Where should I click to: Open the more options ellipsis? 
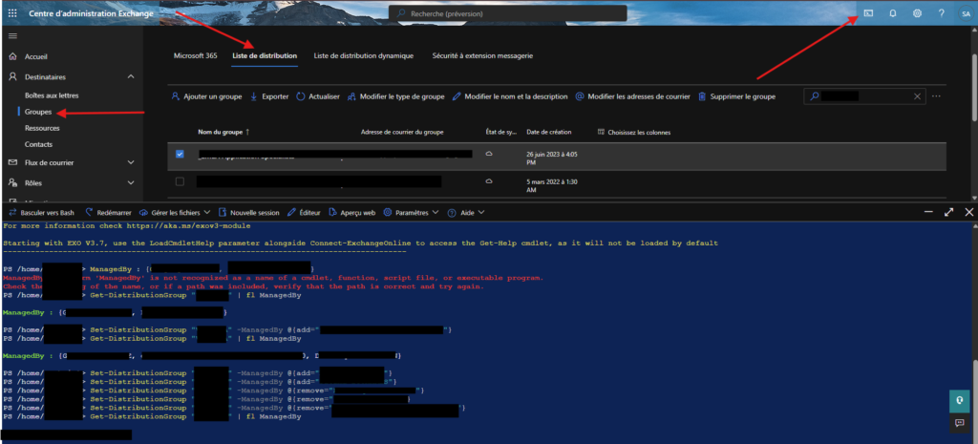pyautogui.click(x=937, y=96)
